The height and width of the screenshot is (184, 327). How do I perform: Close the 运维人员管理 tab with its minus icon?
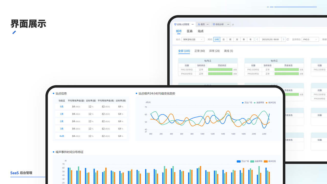click(x=193, y=25)
